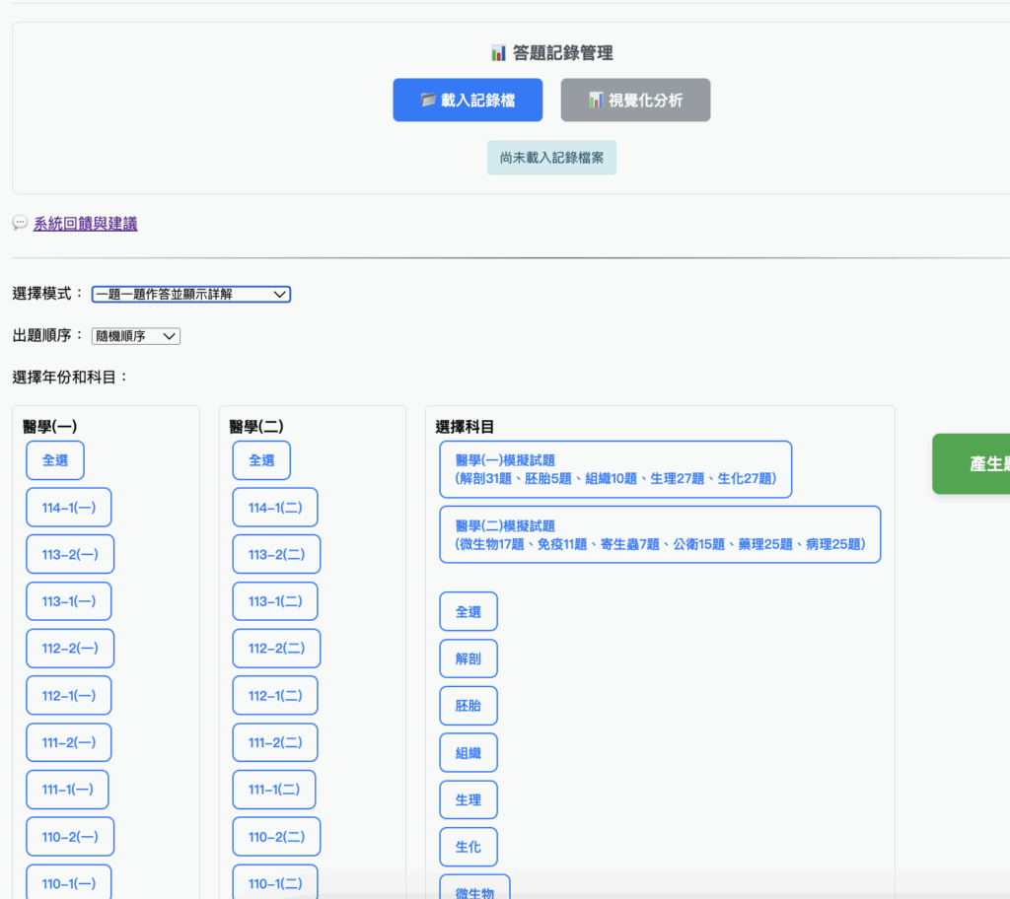Click the 尚未載入記錄檔案 status label
The image size is (1010, 899).
pyautogui.click(x=551, y=158)
